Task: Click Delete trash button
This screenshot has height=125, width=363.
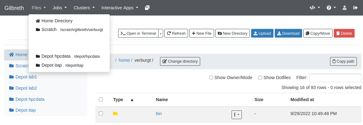Action: pos(344,33)
